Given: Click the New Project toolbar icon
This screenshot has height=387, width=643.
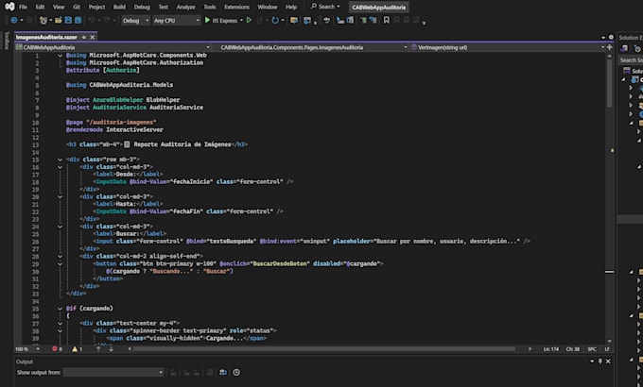Looking at the screenshot, I should pos(43,20).
